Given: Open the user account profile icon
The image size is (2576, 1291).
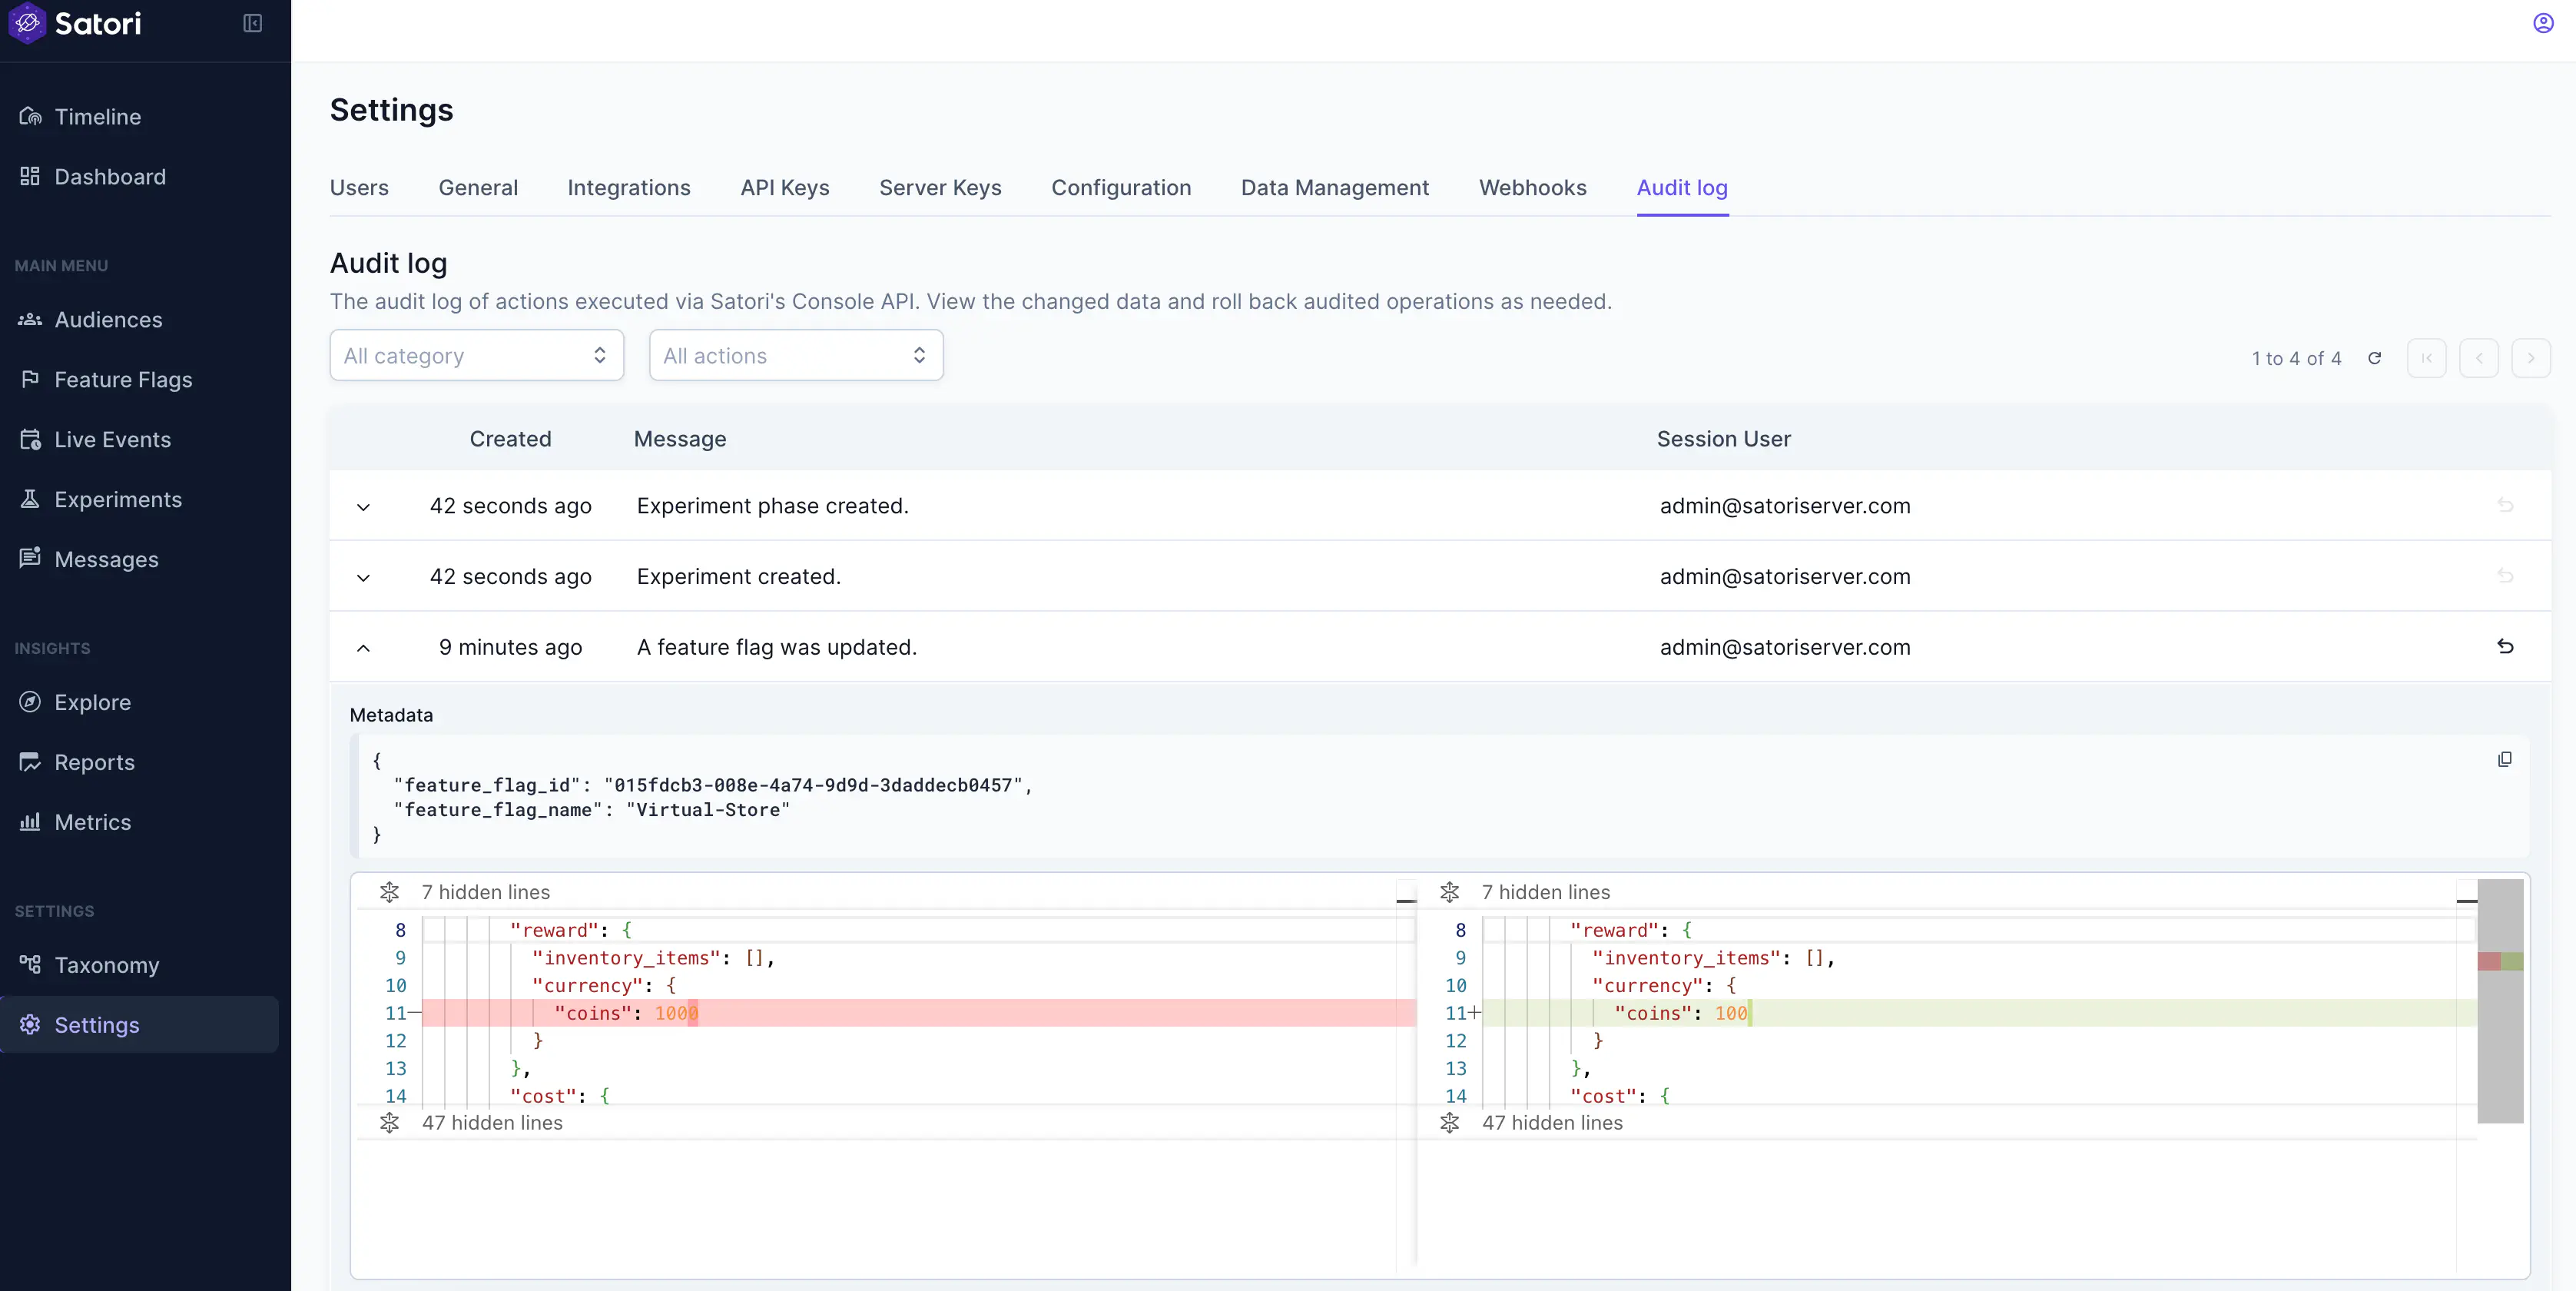Looking at the screenshot, I should 2543,23.
